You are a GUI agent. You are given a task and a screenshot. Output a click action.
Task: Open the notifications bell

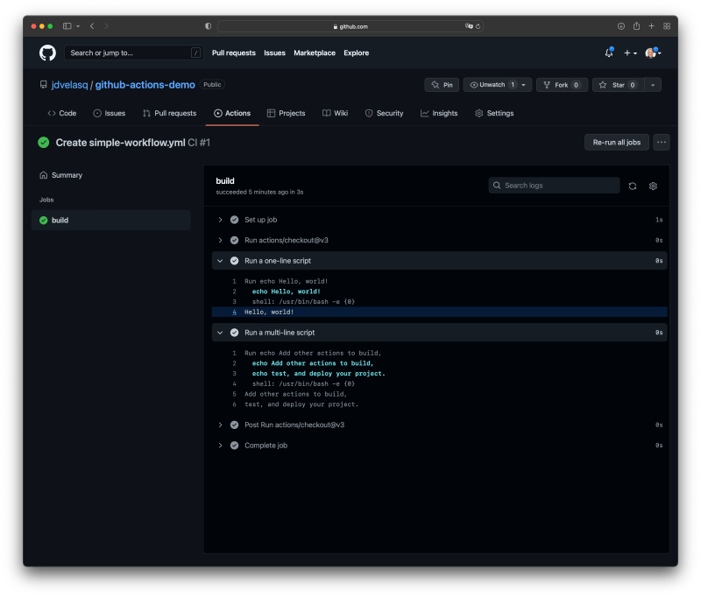(x=608, y=53)
